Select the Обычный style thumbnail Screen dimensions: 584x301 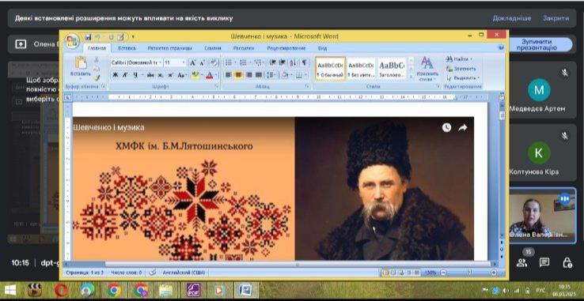(x=330, y=69)
